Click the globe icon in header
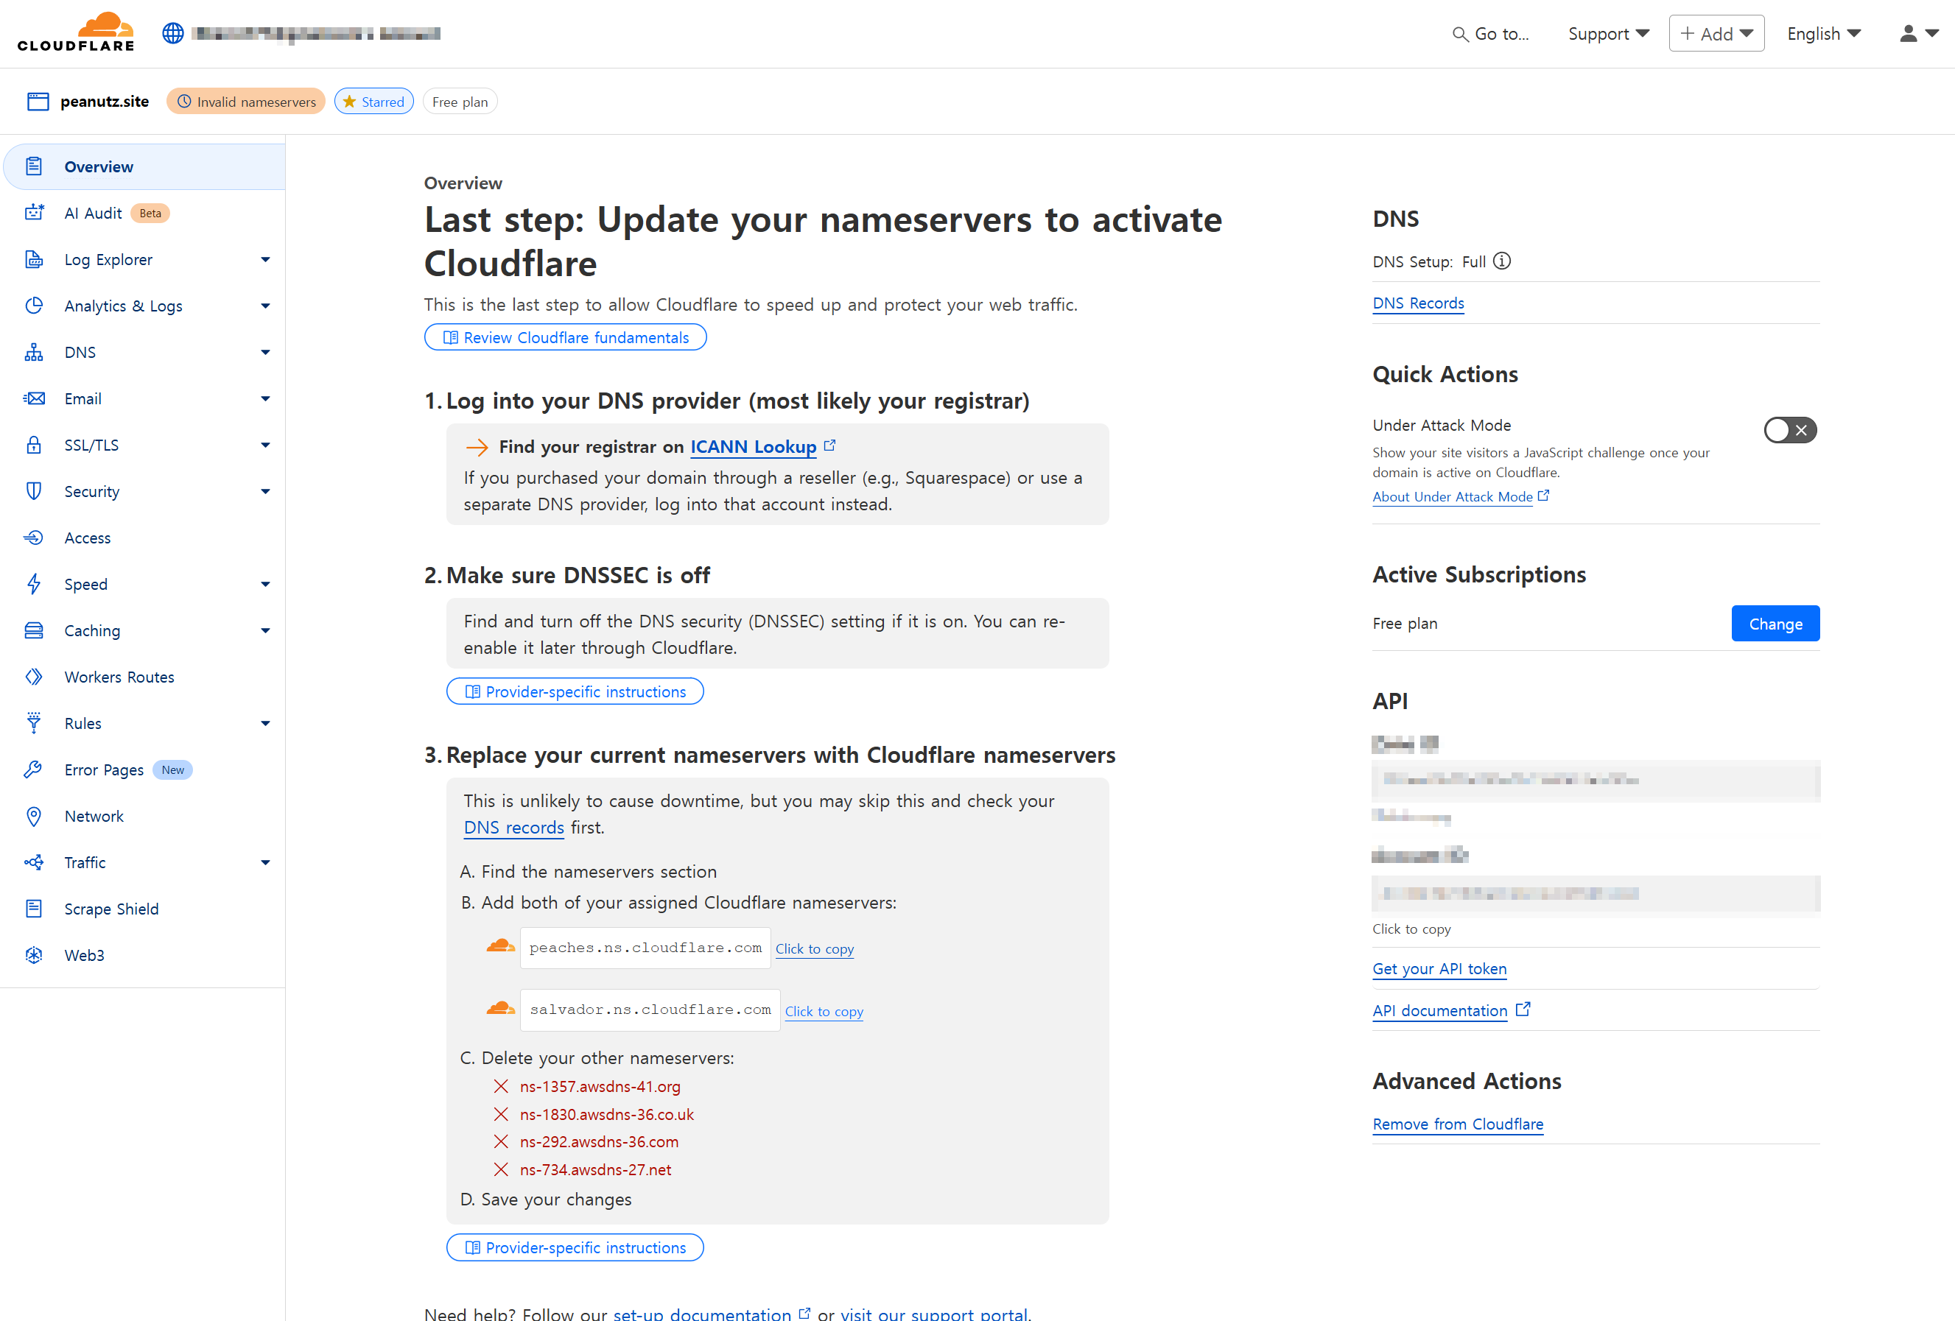This screenshot has width=1955, height=1321. click(x=173, y=34)
